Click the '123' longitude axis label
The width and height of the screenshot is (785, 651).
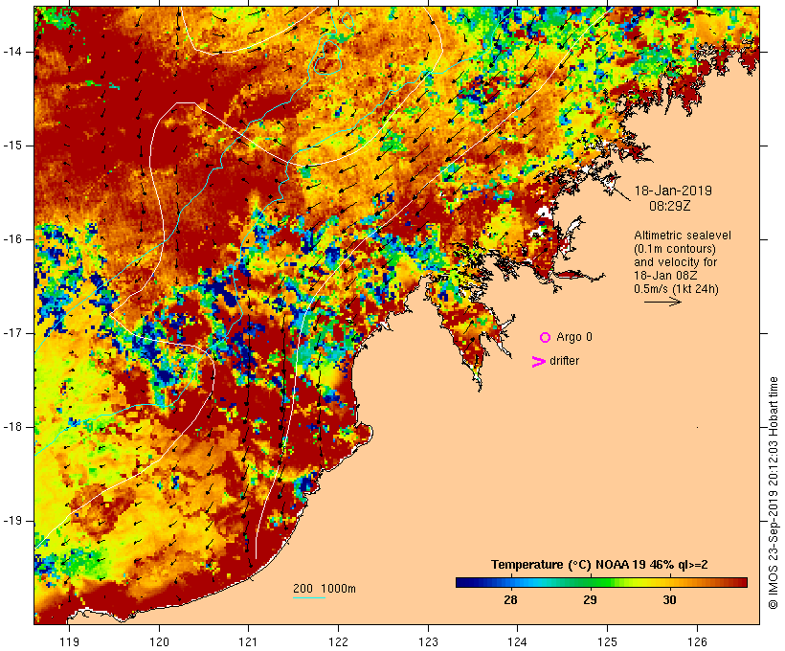[428, 642]
